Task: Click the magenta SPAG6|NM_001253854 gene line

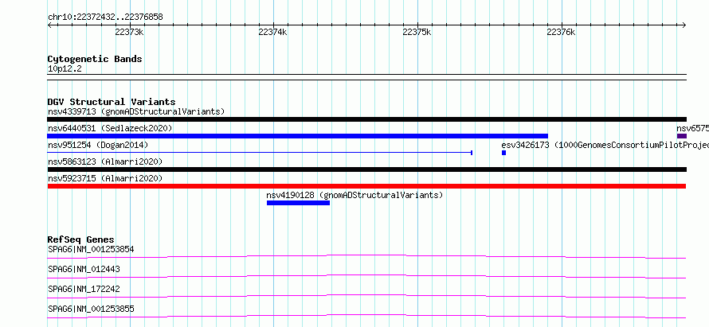Action: (366, 256)
